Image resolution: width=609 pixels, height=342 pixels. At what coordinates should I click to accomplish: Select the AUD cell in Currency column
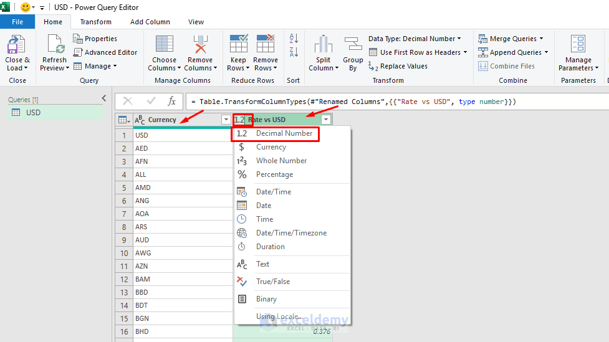pyautogui.click(x=183, y=240)
